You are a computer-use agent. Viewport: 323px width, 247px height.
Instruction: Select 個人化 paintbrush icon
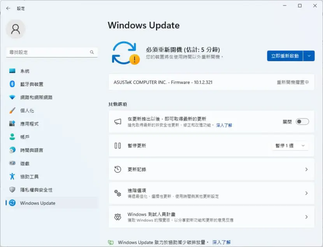point(12,110)
